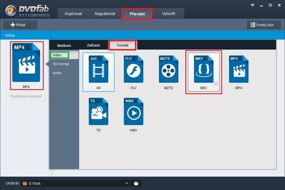The height and width of the screenshot is (190, 285).
Task: Click the E:\Test\ save path field
Action: pos(75,183)
